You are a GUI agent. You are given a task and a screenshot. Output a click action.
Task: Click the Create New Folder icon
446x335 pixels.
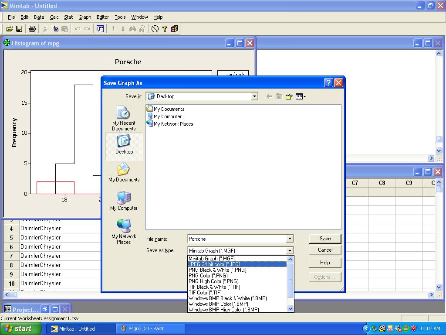tap(289, 96)
